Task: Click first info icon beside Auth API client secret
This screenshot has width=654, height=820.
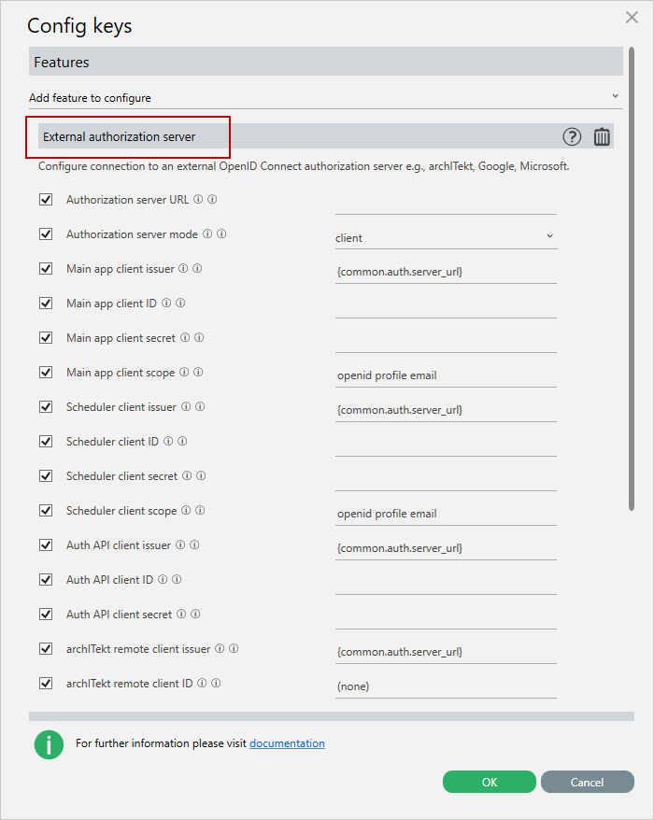Action: click(181, 614)
